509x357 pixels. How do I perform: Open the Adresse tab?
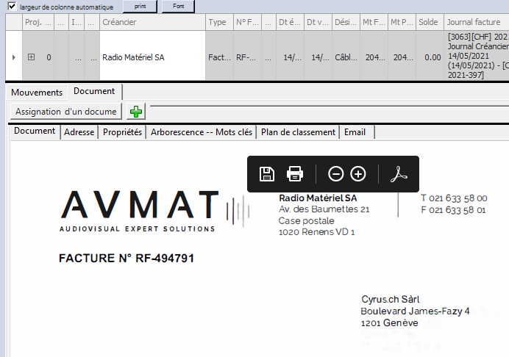click(79, 132)
